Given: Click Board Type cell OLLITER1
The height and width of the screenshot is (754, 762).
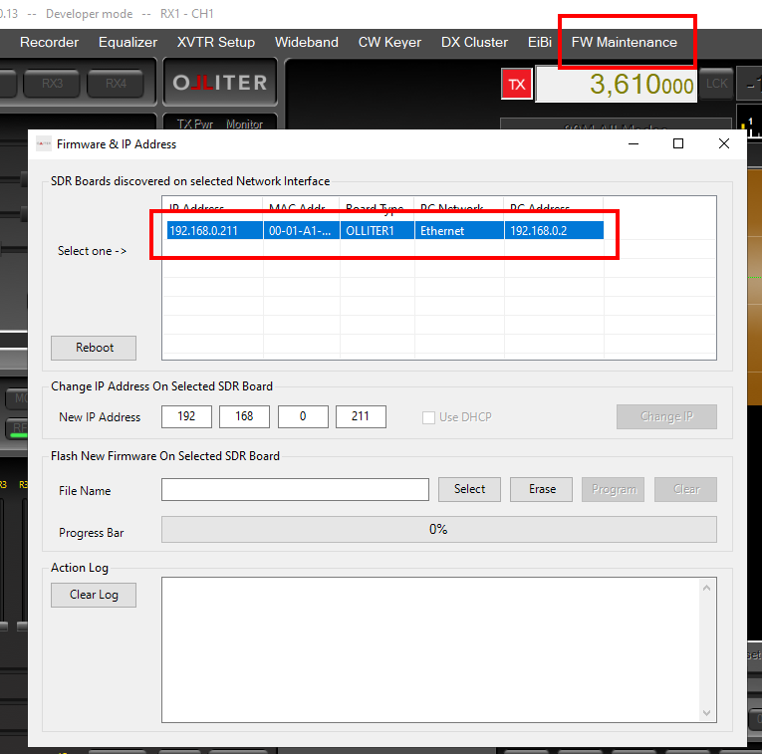Looking at the screenshot, I should click(x=378, y=231).
